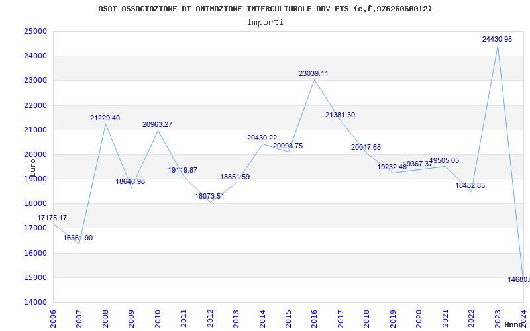Select the 23039.11 peak label

click(313, 73)
